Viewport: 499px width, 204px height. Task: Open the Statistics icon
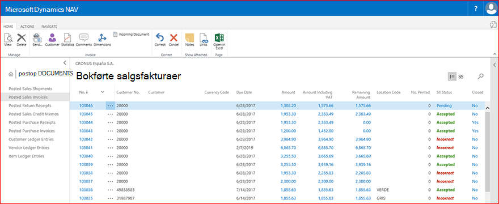click(x=67, y=38)
